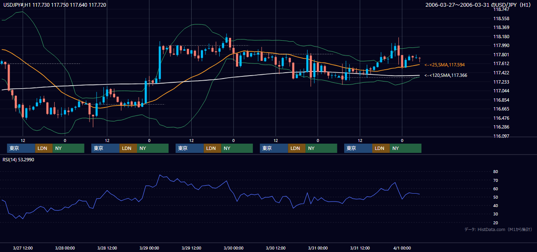Click the RSI scale value 70
537x252 pixels.
click(495, 180)
